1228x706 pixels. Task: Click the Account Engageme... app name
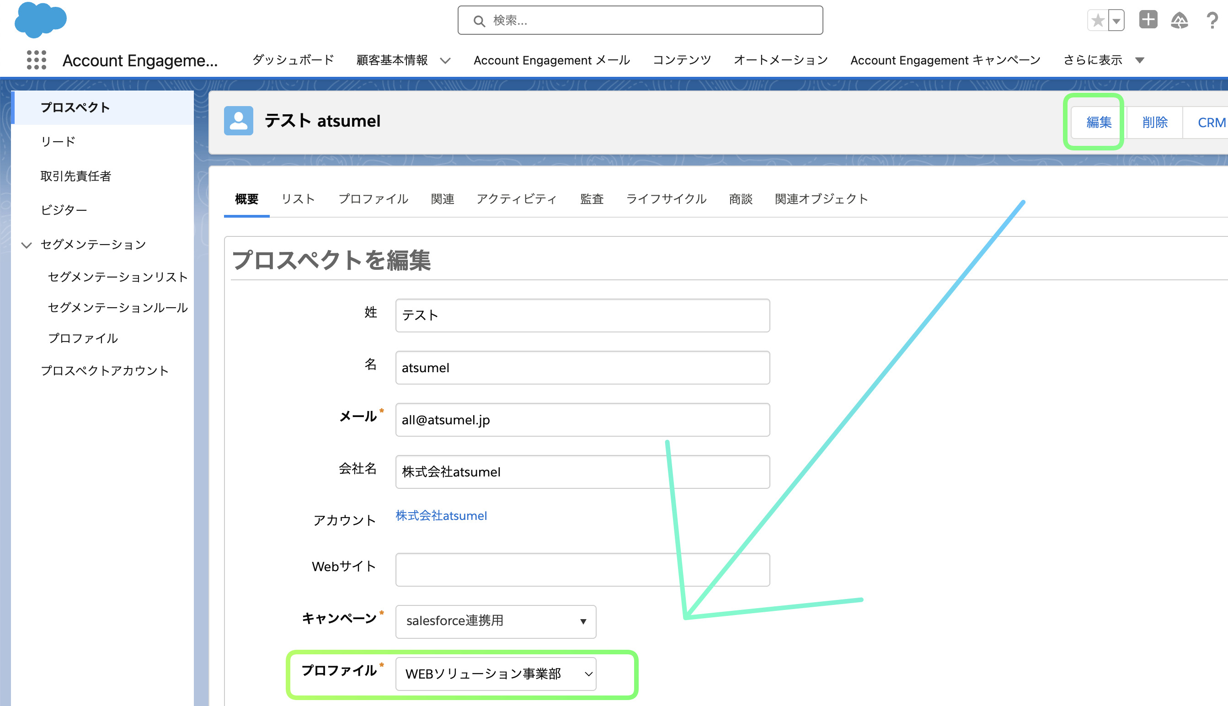(x=140, y=61)
